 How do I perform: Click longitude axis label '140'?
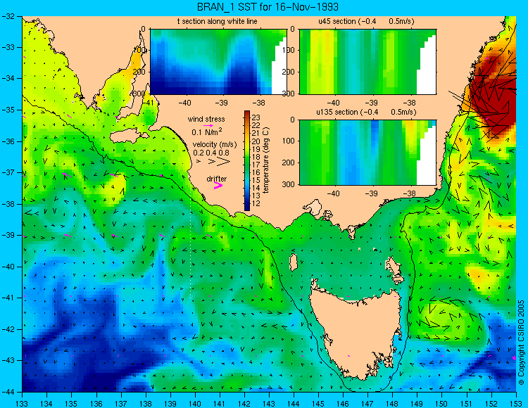click(x=194, y=404)
